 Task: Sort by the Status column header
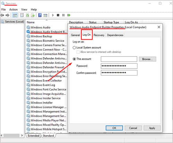tap(93, 22)
